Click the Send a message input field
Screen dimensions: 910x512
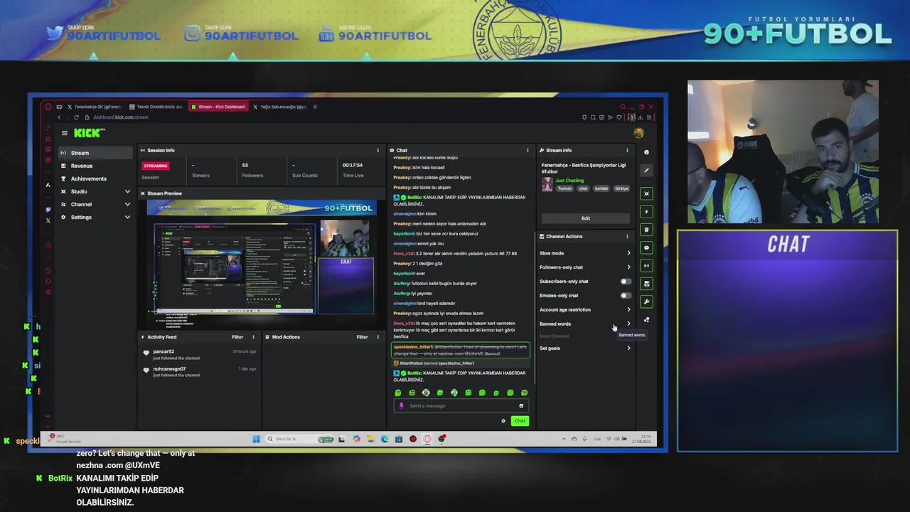coord(460,406)
